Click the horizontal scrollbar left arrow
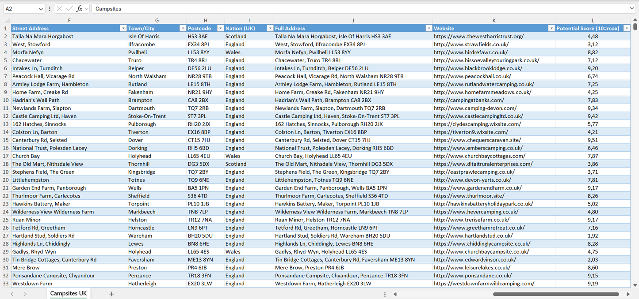Viewport: 639px width, 299px height. (x=395, y=294)
